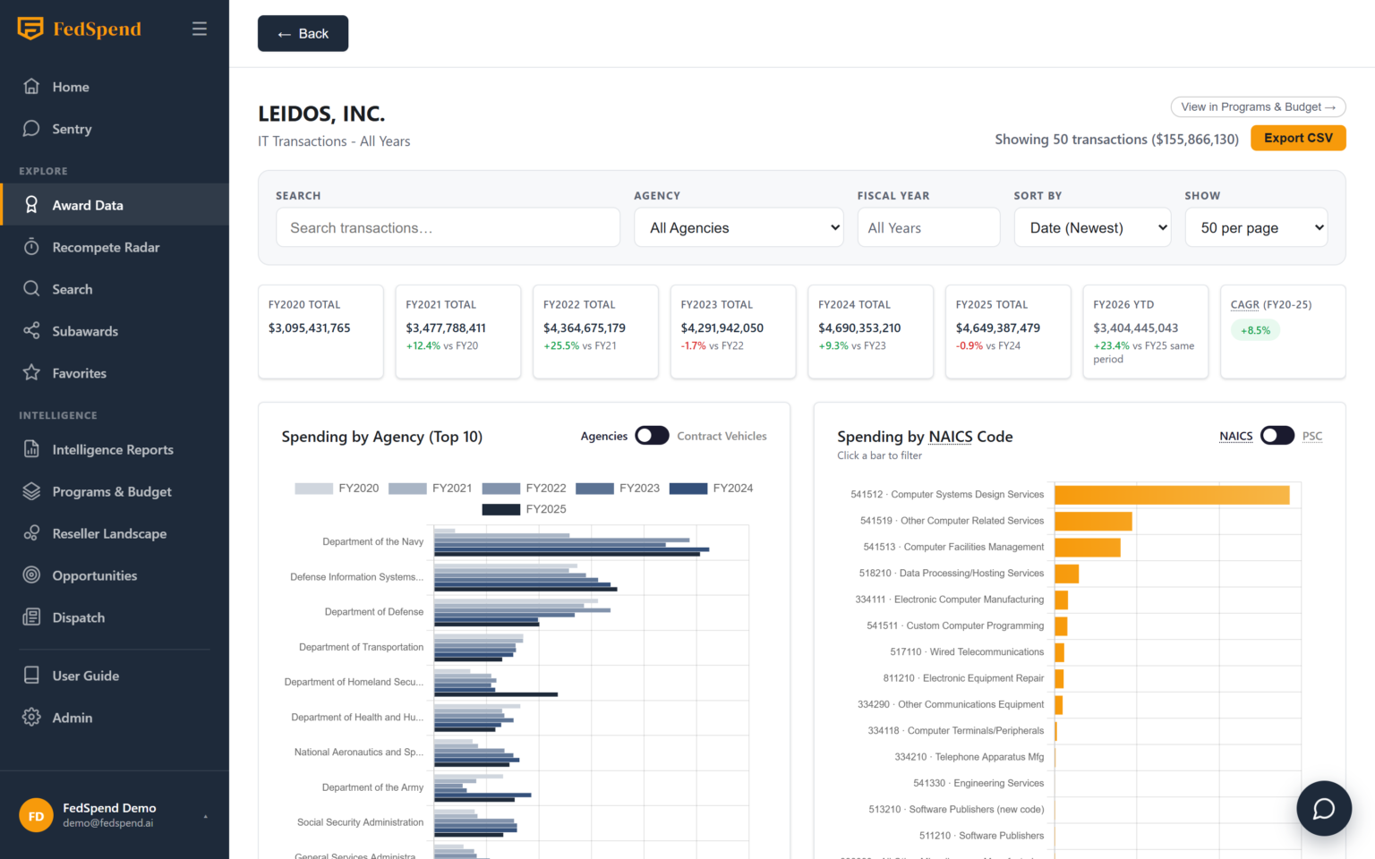Click the Admin gear icon
This screenshot has width=1375, height=859.
[31, 718]
